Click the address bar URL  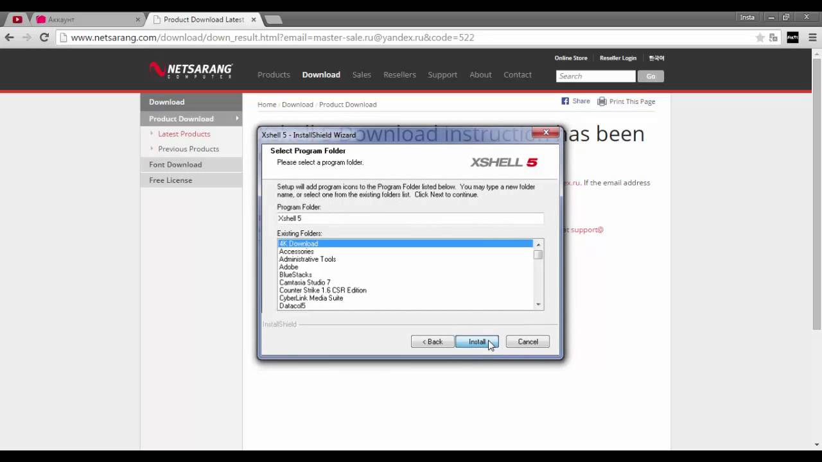click(272, 38)
